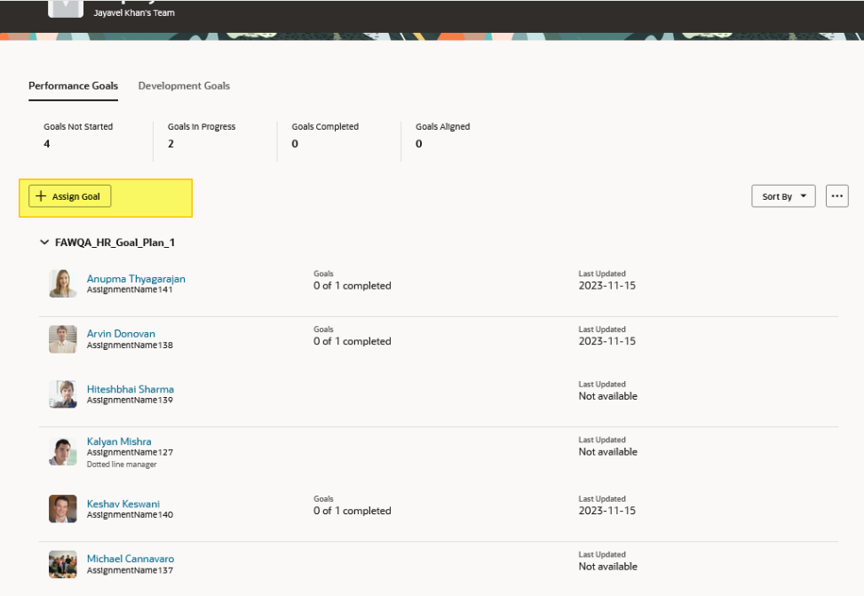Open the Sort By dropdown
This screenshot has height=596, width=864.
(783, 196)
